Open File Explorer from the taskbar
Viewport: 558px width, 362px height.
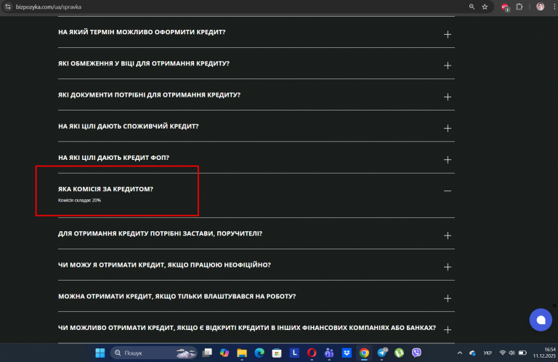(x=242, y=353)
